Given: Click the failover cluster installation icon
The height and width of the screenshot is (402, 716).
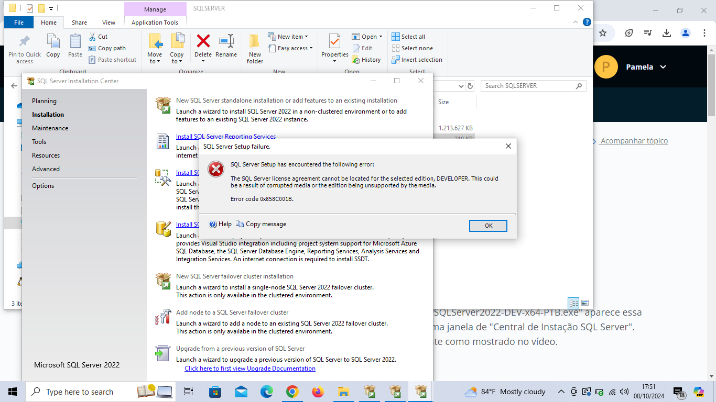Looking at the screenshot, I should coord(163,280).
